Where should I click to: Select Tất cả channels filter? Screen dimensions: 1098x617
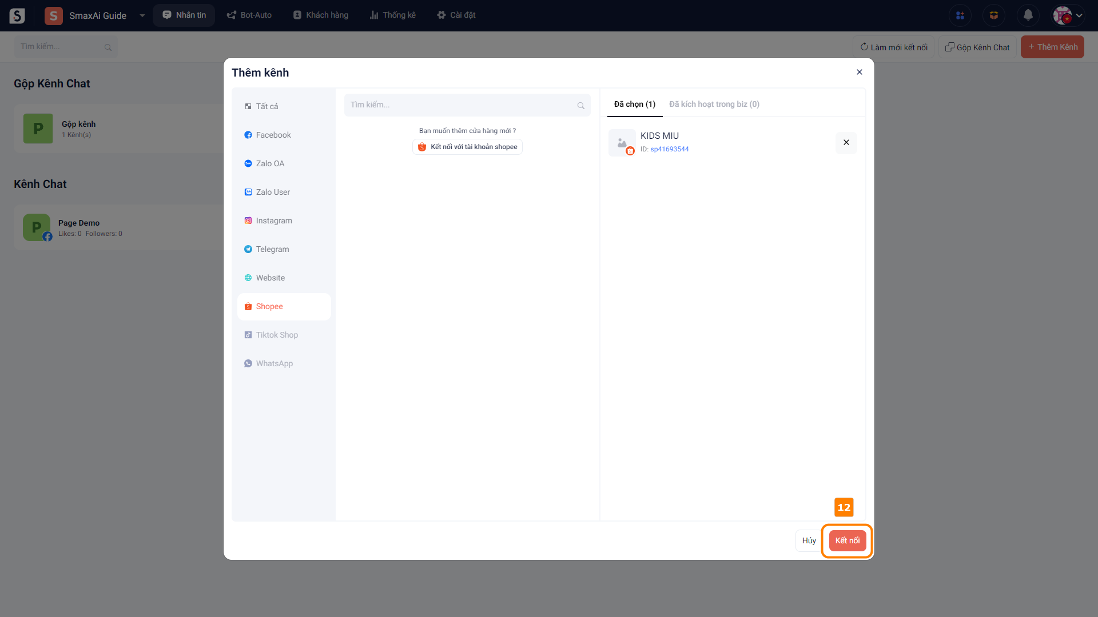tap(266, 106)
